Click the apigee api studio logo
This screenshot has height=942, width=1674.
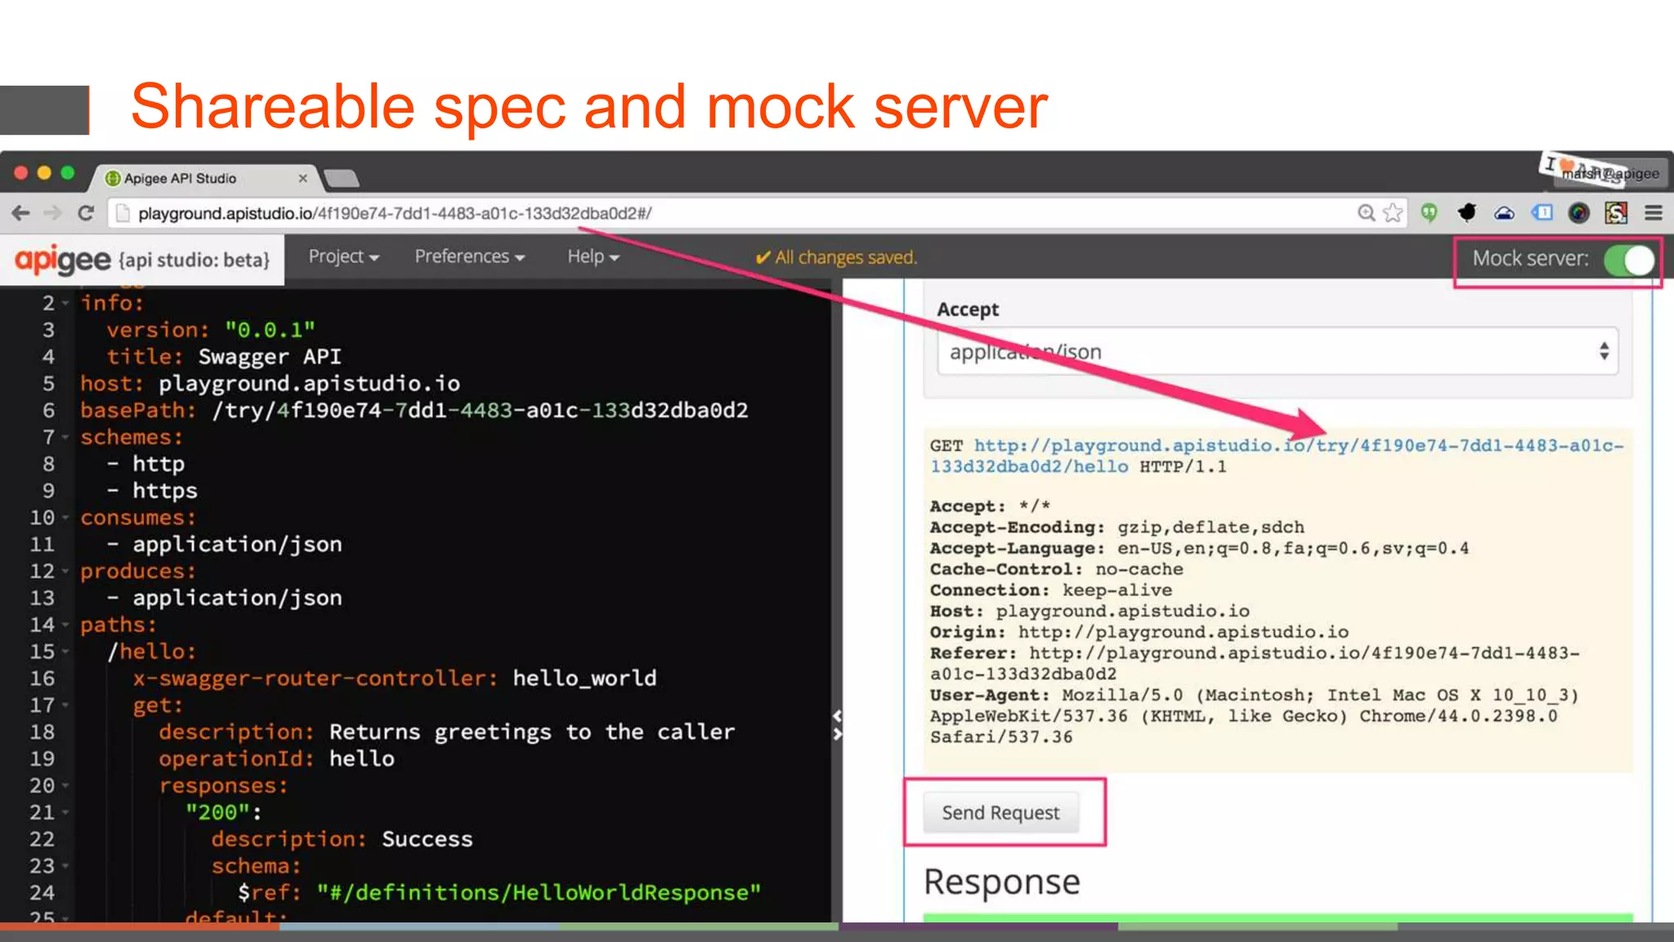tap(142, 260)
